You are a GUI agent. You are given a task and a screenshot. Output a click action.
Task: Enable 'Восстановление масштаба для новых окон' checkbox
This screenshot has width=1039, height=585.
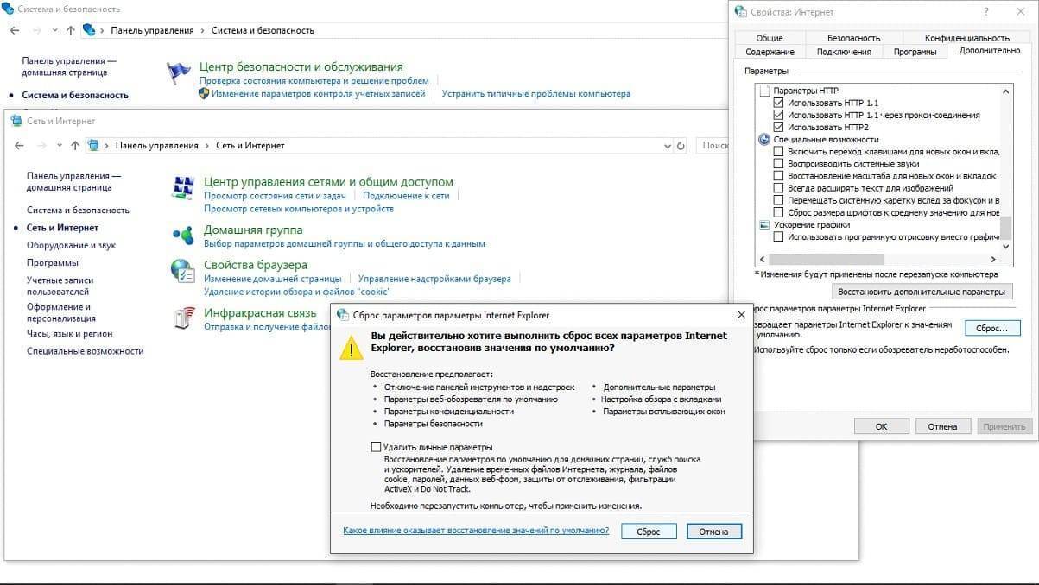(x=778, y=175)
